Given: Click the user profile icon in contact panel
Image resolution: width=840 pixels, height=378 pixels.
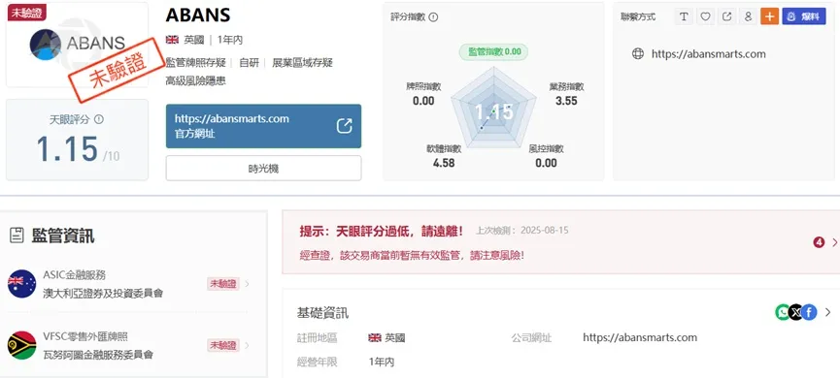Looking at the screenshot, I should [x=748, y=16].
